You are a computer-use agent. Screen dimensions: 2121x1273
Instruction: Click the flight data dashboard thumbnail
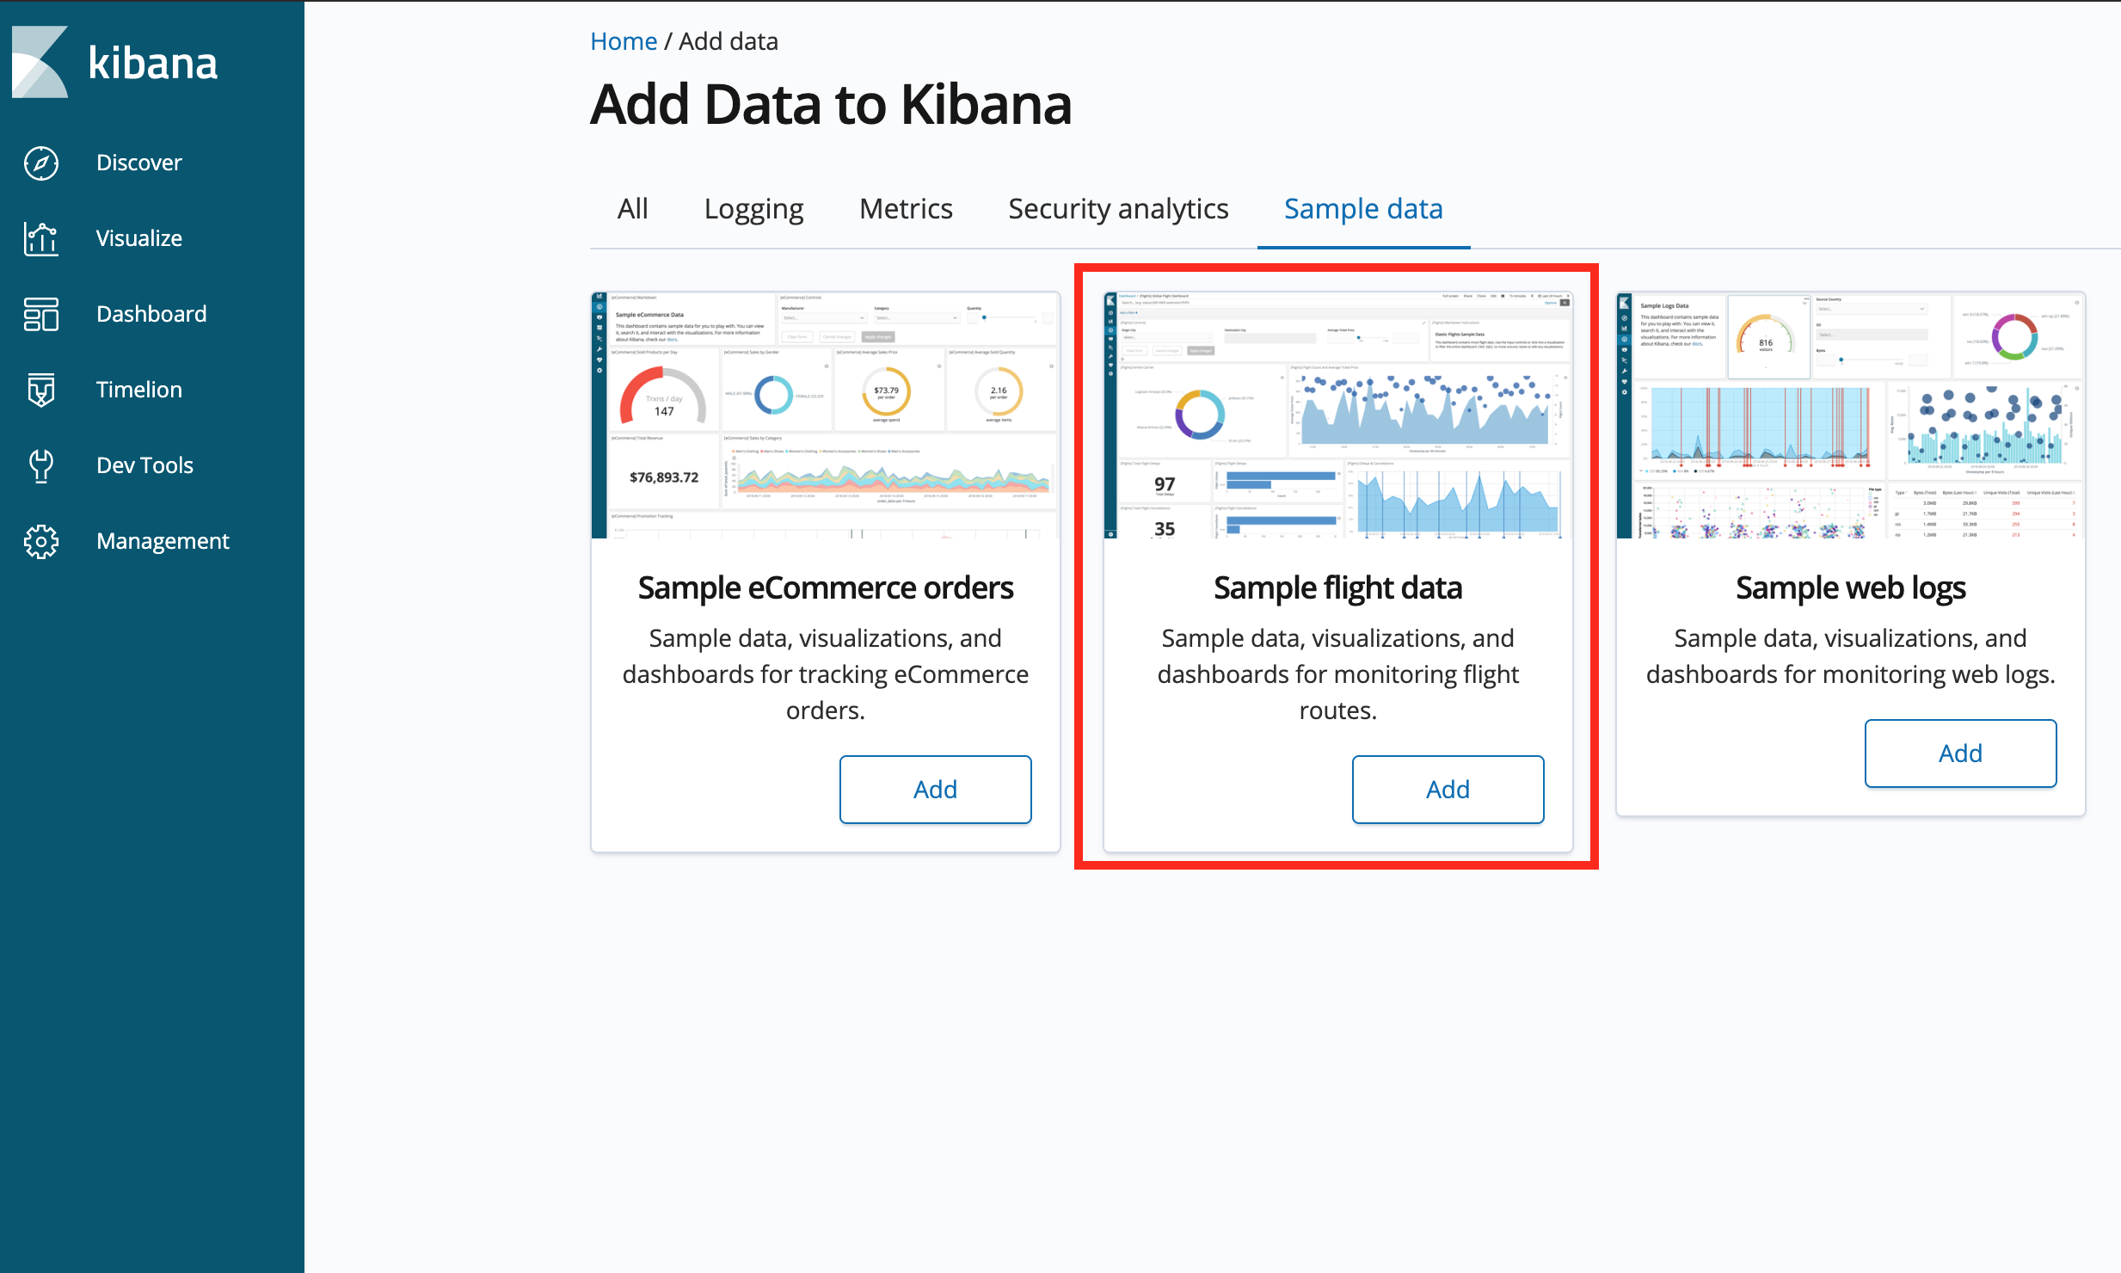(x=1337, y=415)
